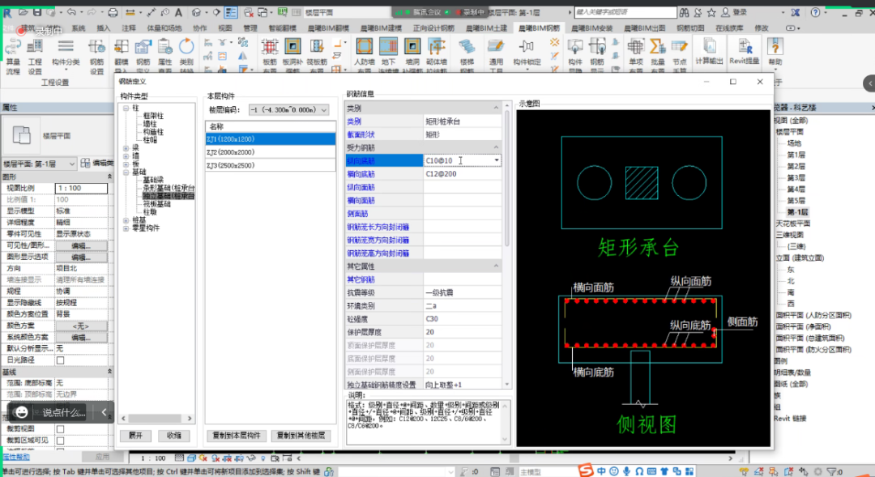The height and width of the screenshot is (477, 875).
Task: Click the vertical scrollbar of rebar info table
Action: [507, 178]
